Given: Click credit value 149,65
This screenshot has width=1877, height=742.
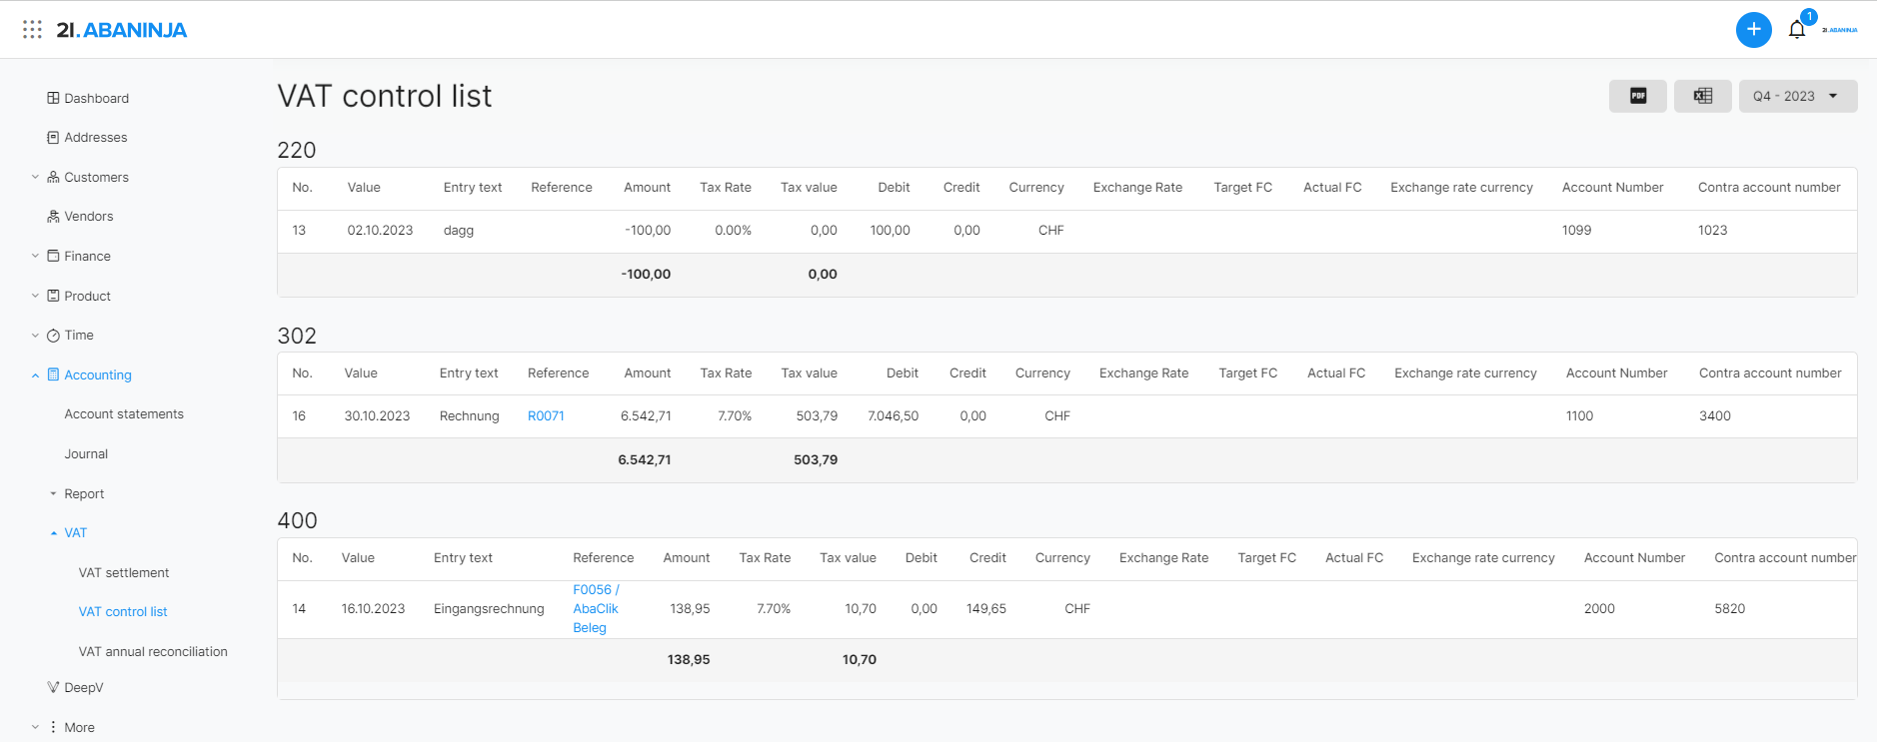Looking at the screenshot, I should click(x=986, y=608).
